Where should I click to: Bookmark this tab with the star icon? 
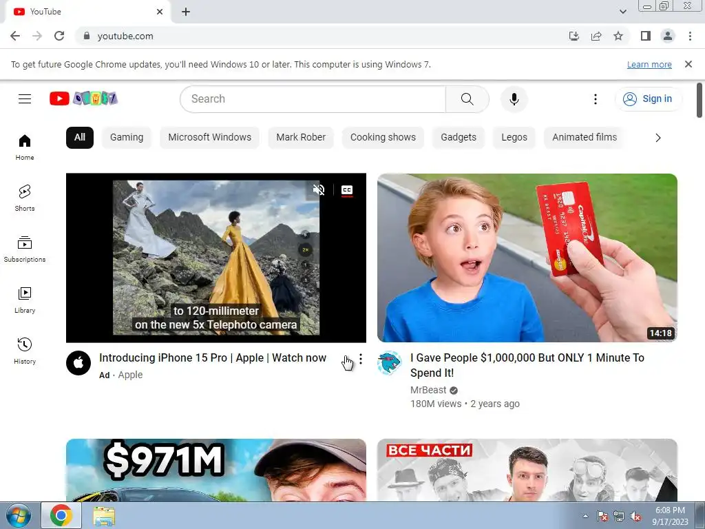(618, 36)
